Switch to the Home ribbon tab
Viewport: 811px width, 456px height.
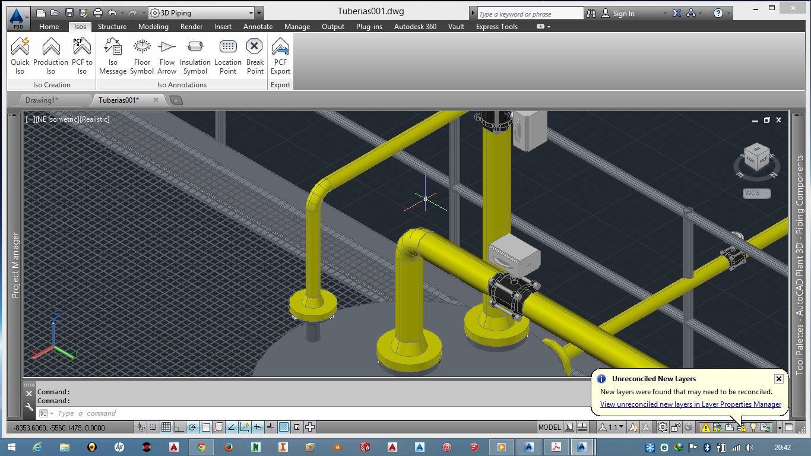point(49,26)
